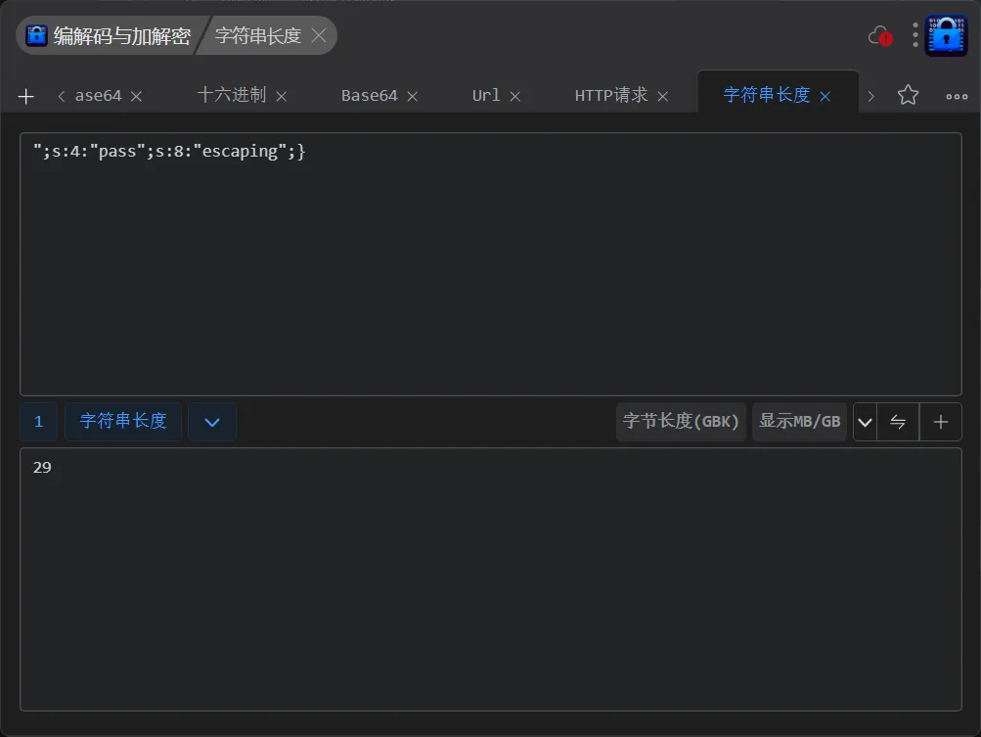Favorite this tool with the star icon

[908, 95]
